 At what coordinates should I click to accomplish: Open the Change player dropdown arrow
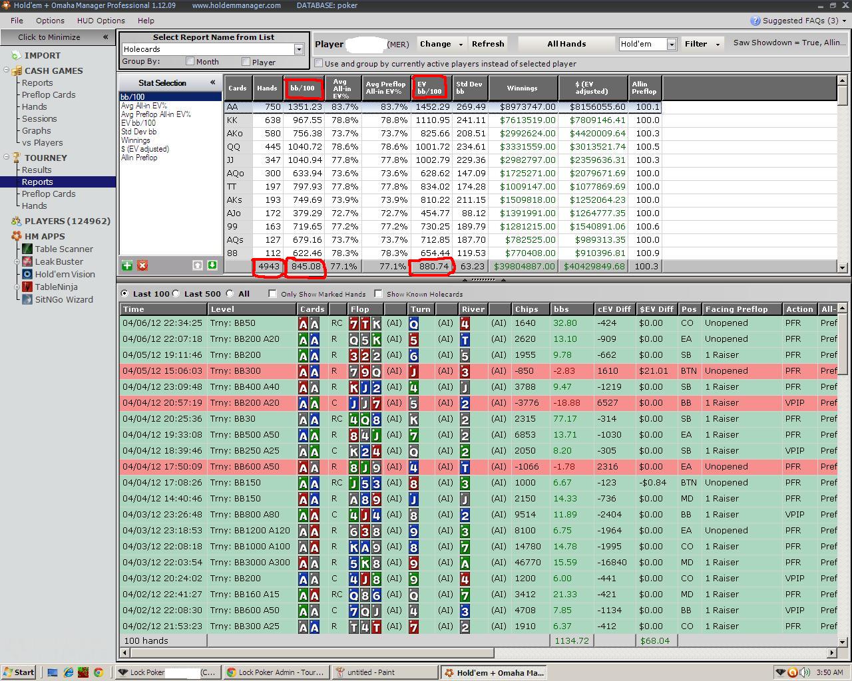pyautogui.click(x=461, y=44)
